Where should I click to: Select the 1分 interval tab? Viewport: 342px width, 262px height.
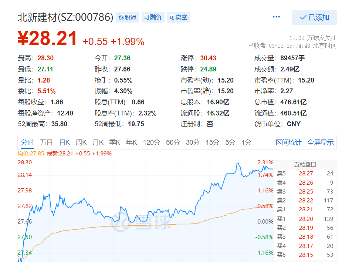(x=247, y=142)
